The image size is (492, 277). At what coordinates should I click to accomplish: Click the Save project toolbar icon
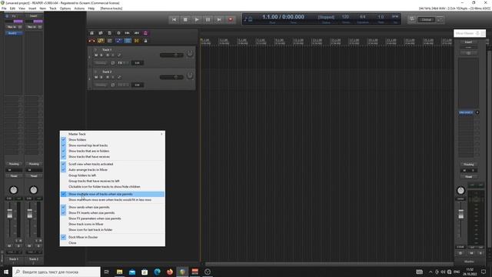click(x=109, y=33)
